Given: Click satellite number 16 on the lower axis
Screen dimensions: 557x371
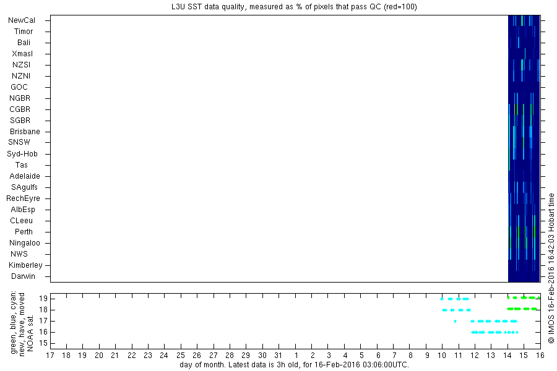Looking at the screenshot, I should pyautogui.click(x=43, y=332).
